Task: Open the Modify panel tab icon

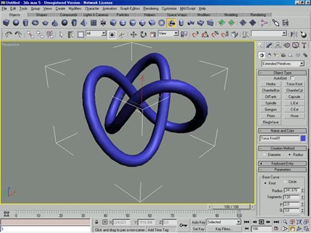Action: [x=269, y=45]
